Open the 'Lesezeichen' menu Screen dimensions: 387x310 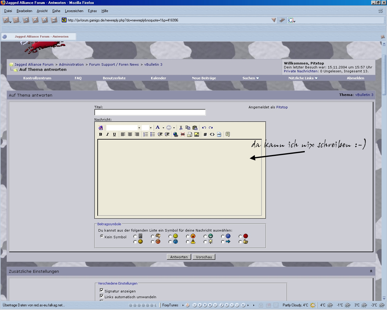click(74, 11)
